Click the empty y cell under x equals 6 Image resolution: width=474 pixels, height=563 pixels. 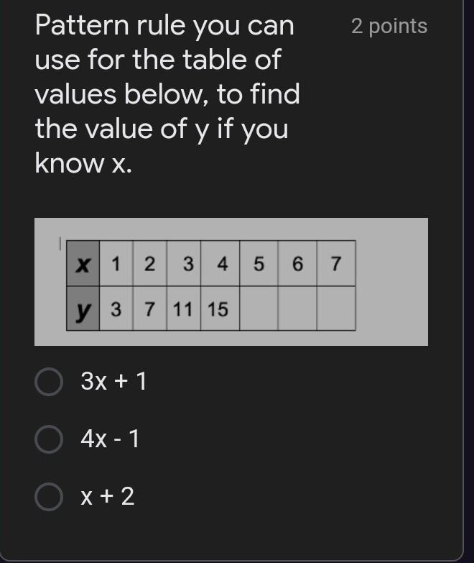pyautogui.click(x=297, y=309)
